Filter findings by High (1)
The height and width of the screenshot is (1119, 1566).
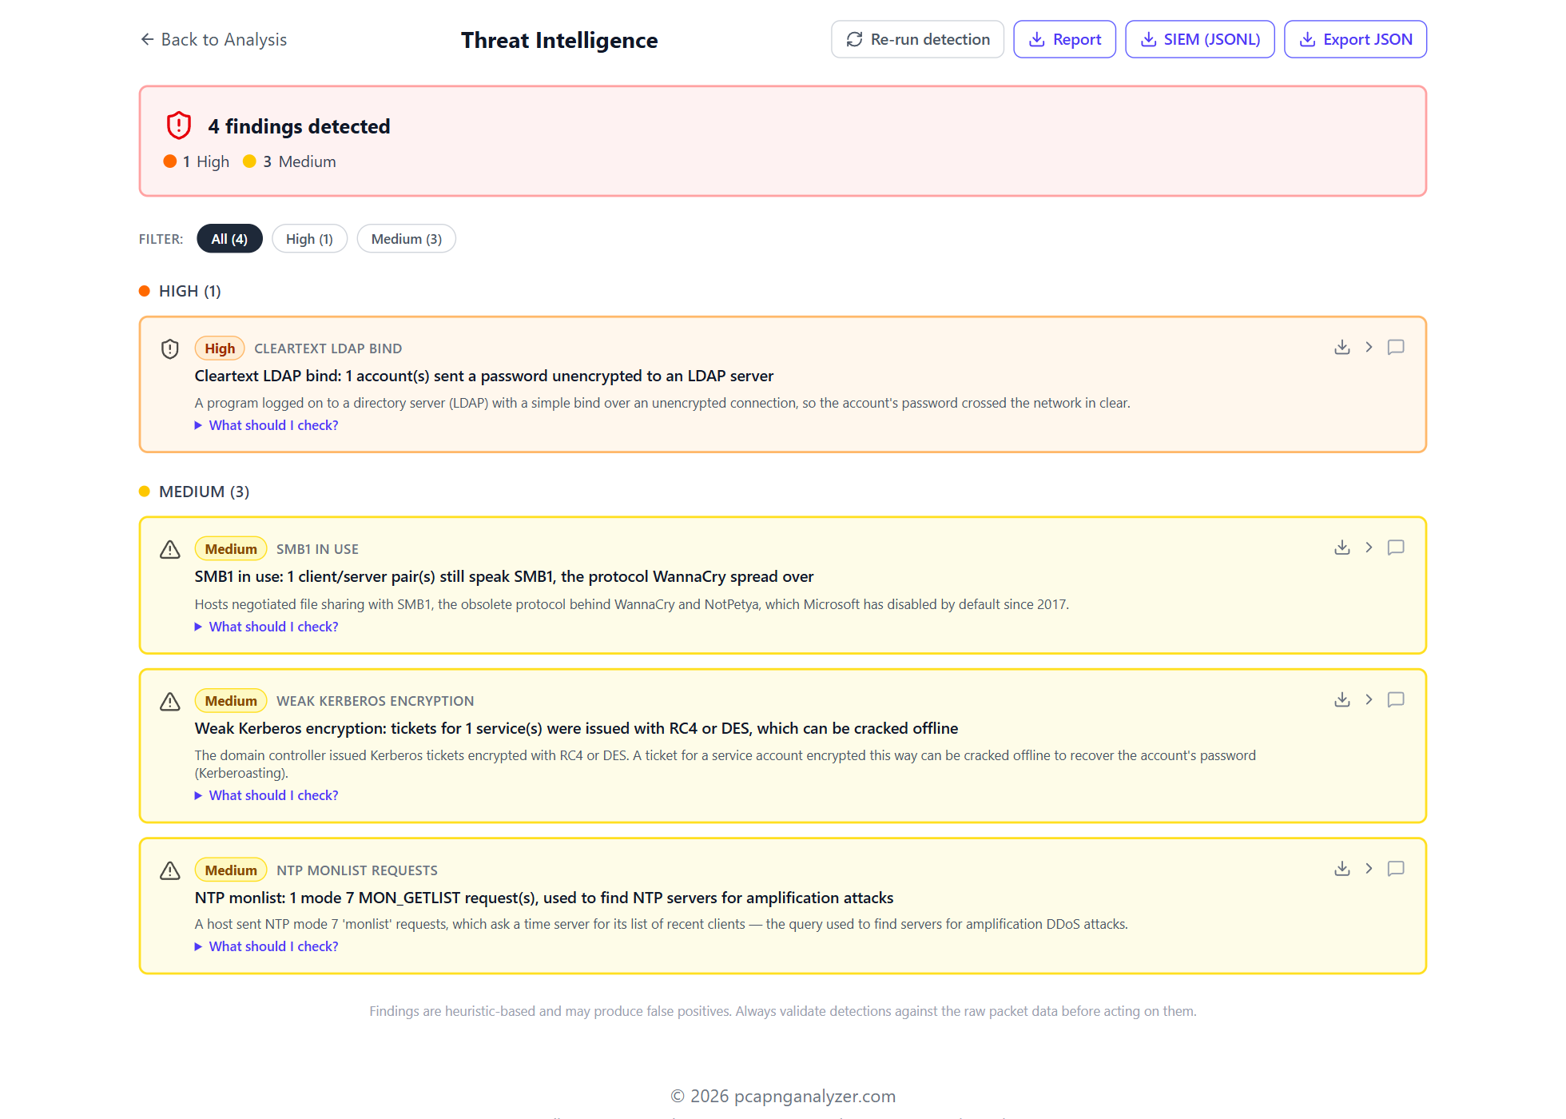(x=309, y=239)
